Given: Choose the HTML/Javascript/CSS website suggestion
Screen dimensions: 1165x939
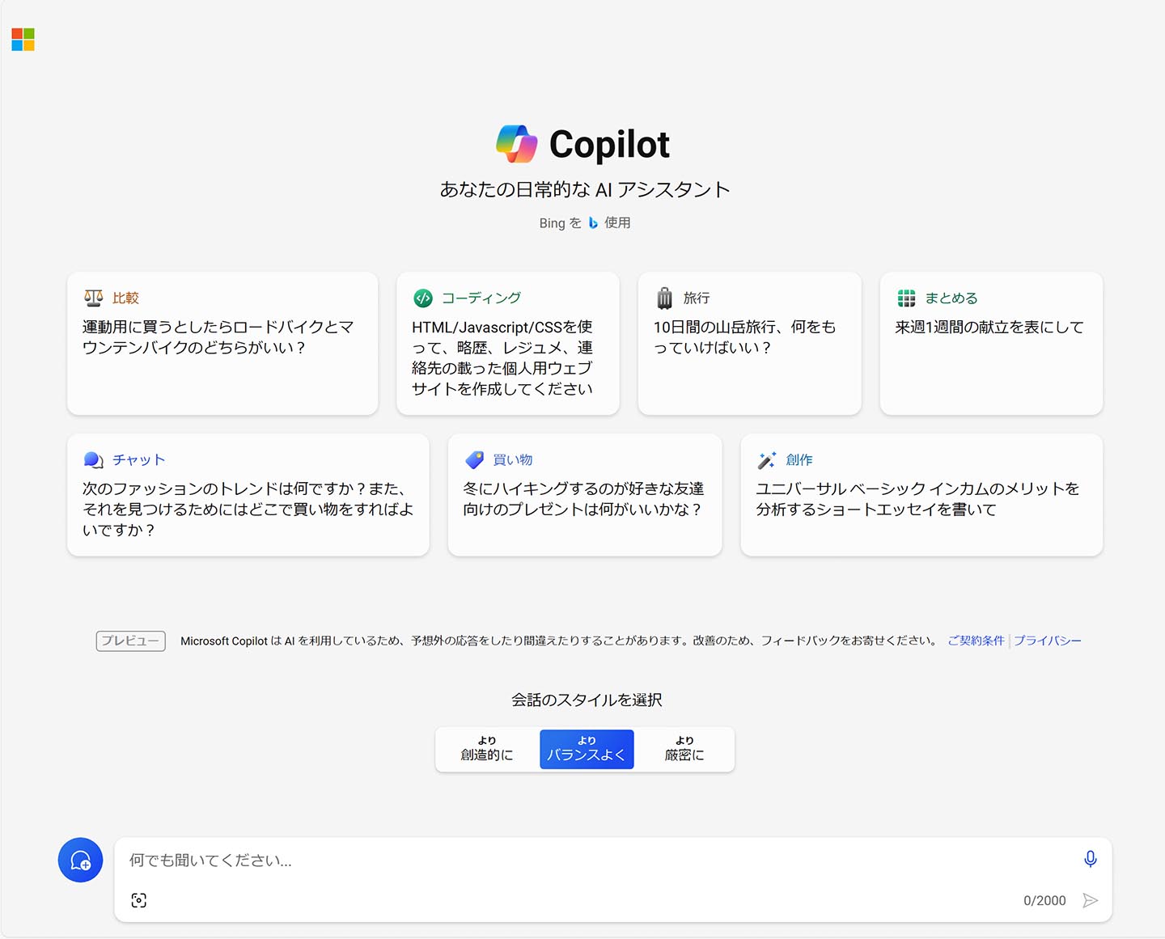Looking at the screenshot, I should (508, 344).
